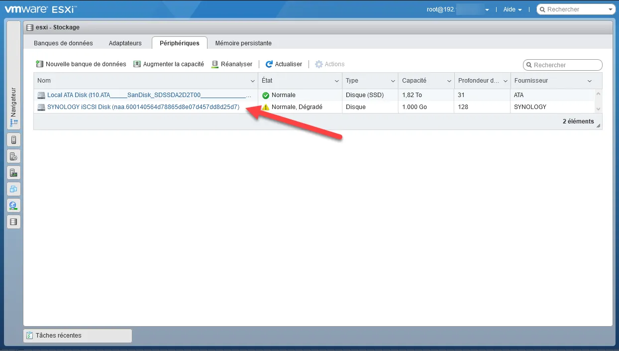619x351 pixels.
Task: Open the Virtual Machines icon in sidebar
Action: [13, 189]
